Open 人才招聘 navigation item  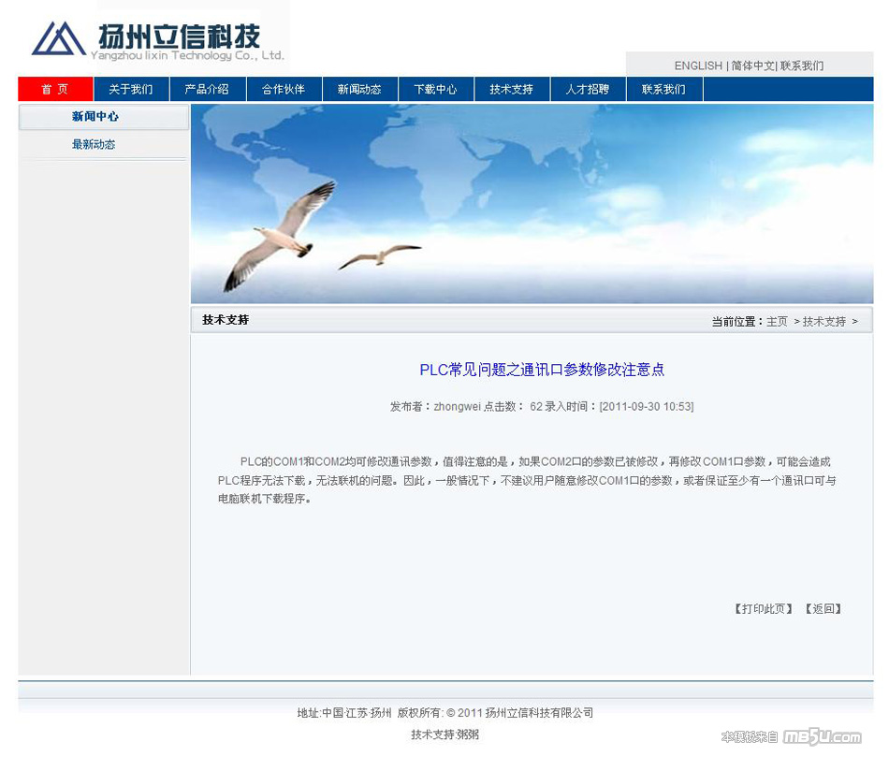(x=588, y=90)
